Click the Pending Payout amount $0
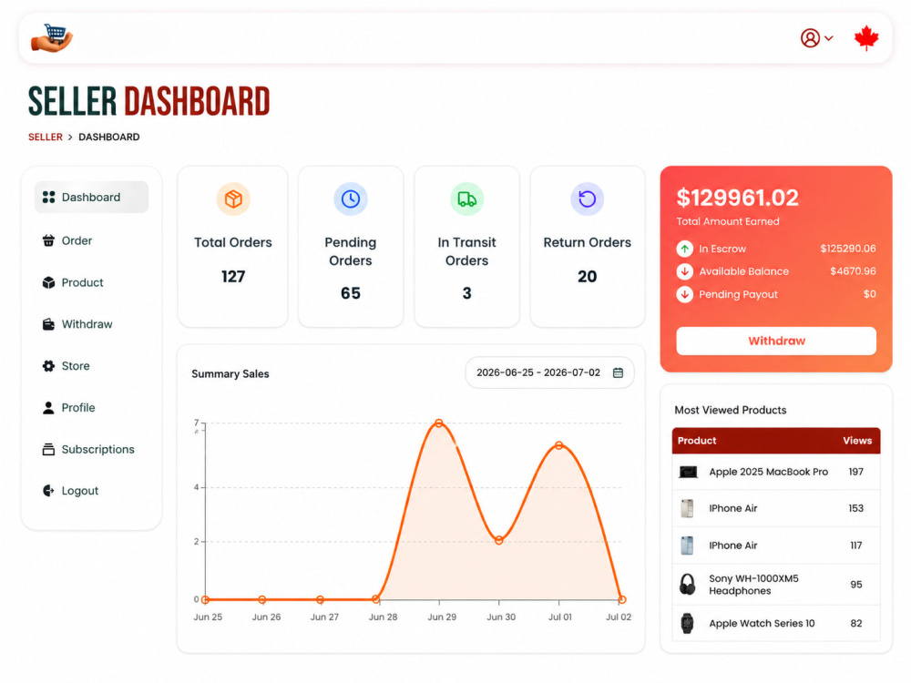Viewport: 911px width, 683px height. (x=870, y=294)
